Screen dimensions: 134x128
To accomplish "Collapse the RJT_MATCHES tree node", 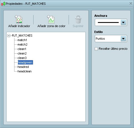I will (9, 35).
